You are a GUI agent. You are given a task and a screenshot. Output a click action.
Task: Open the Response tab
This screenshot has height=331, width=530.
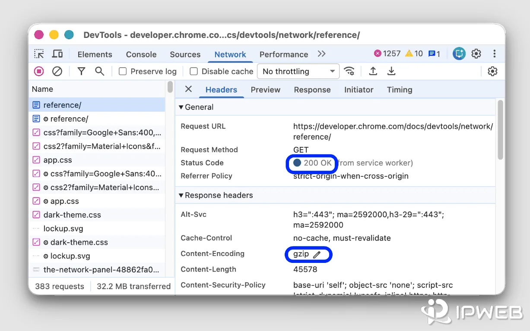[x=312, y=90]
